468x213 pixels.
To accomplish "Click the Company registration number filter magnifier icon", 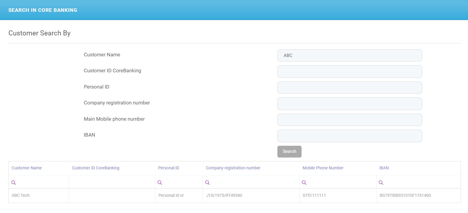I will click(207, 183).
